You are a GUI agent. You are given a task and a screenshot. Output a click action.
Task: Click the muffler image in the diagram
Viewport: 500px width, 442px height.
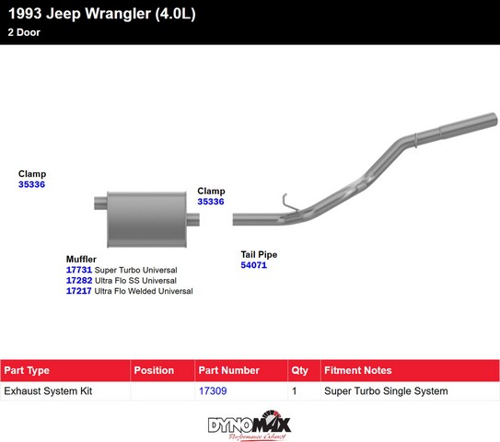click(x=146, y=219)
